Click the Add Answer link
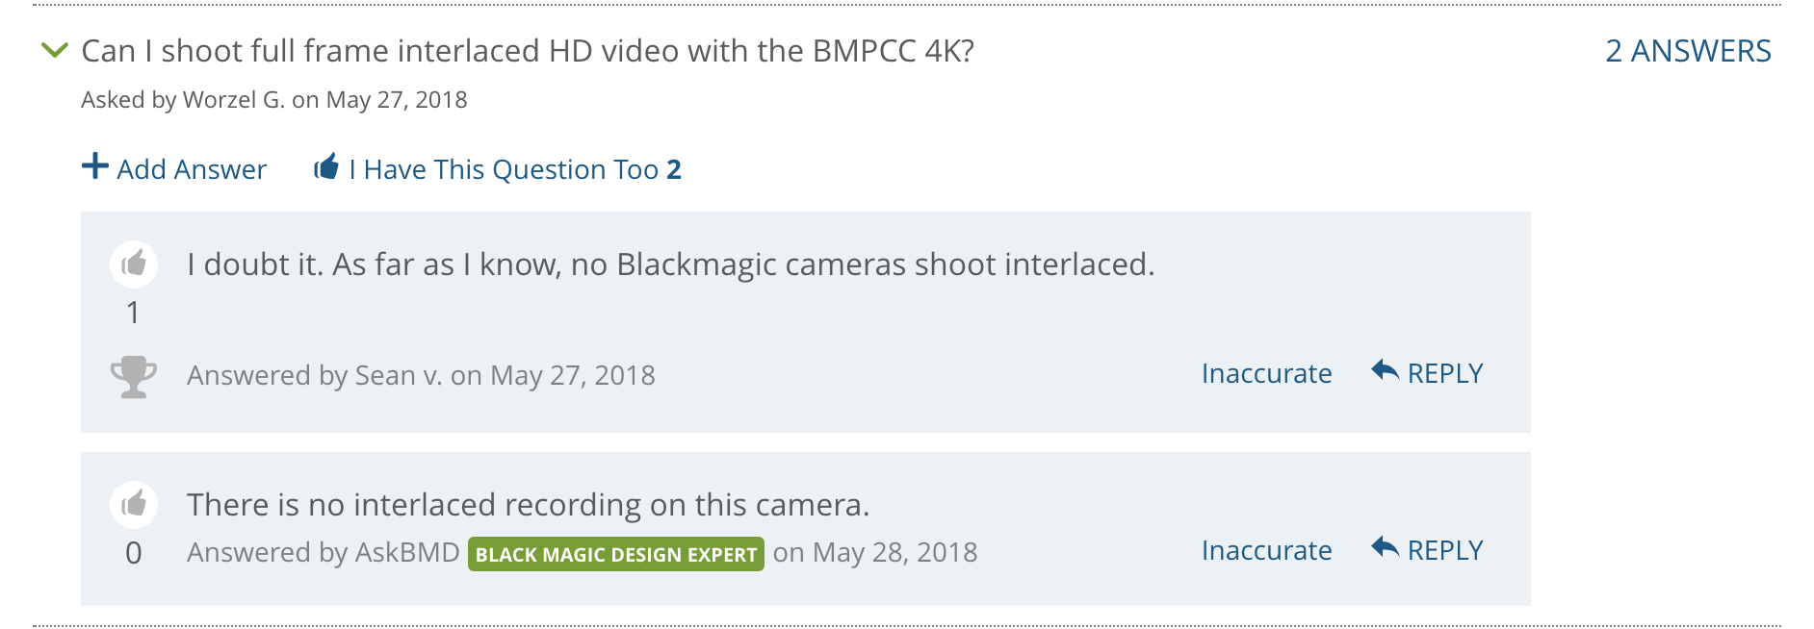Screen dimensions: 1814x629 (x=192, y=169)
